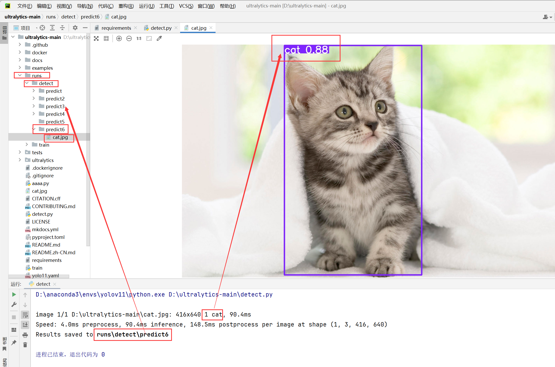The image size is (555, 367).
Task: Select the eyedropper tool in image viewer
Action: click(159, 38)
